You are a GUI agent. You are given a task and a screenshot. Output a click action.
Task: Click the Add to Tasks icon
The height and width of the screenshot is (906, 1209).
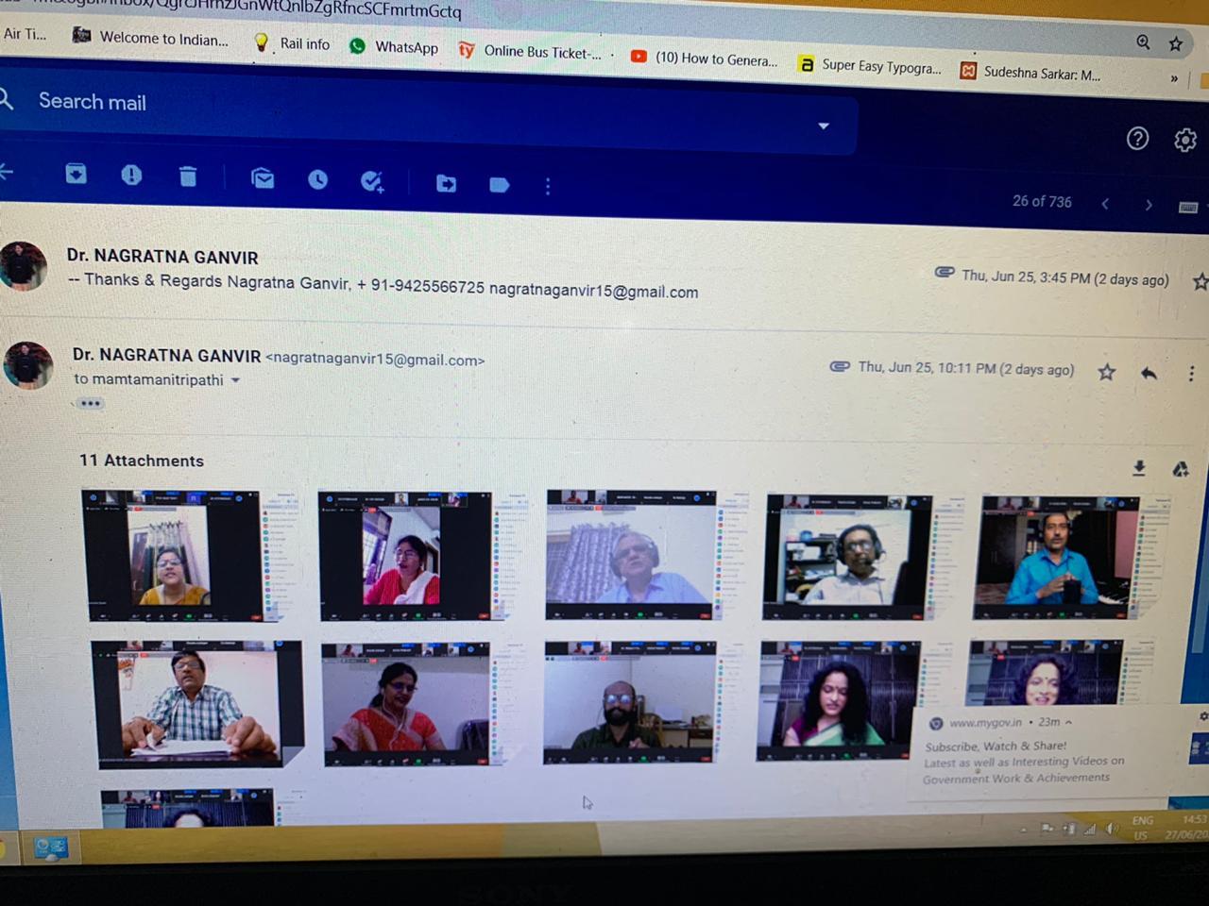coord(372,181)
